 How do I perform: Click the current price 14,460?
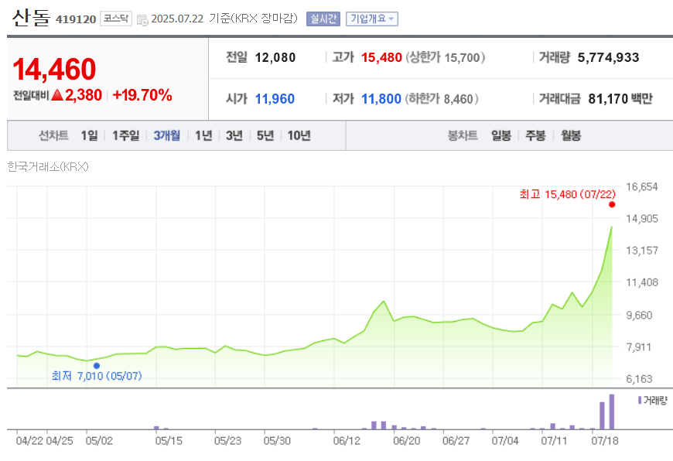(54, 69)
